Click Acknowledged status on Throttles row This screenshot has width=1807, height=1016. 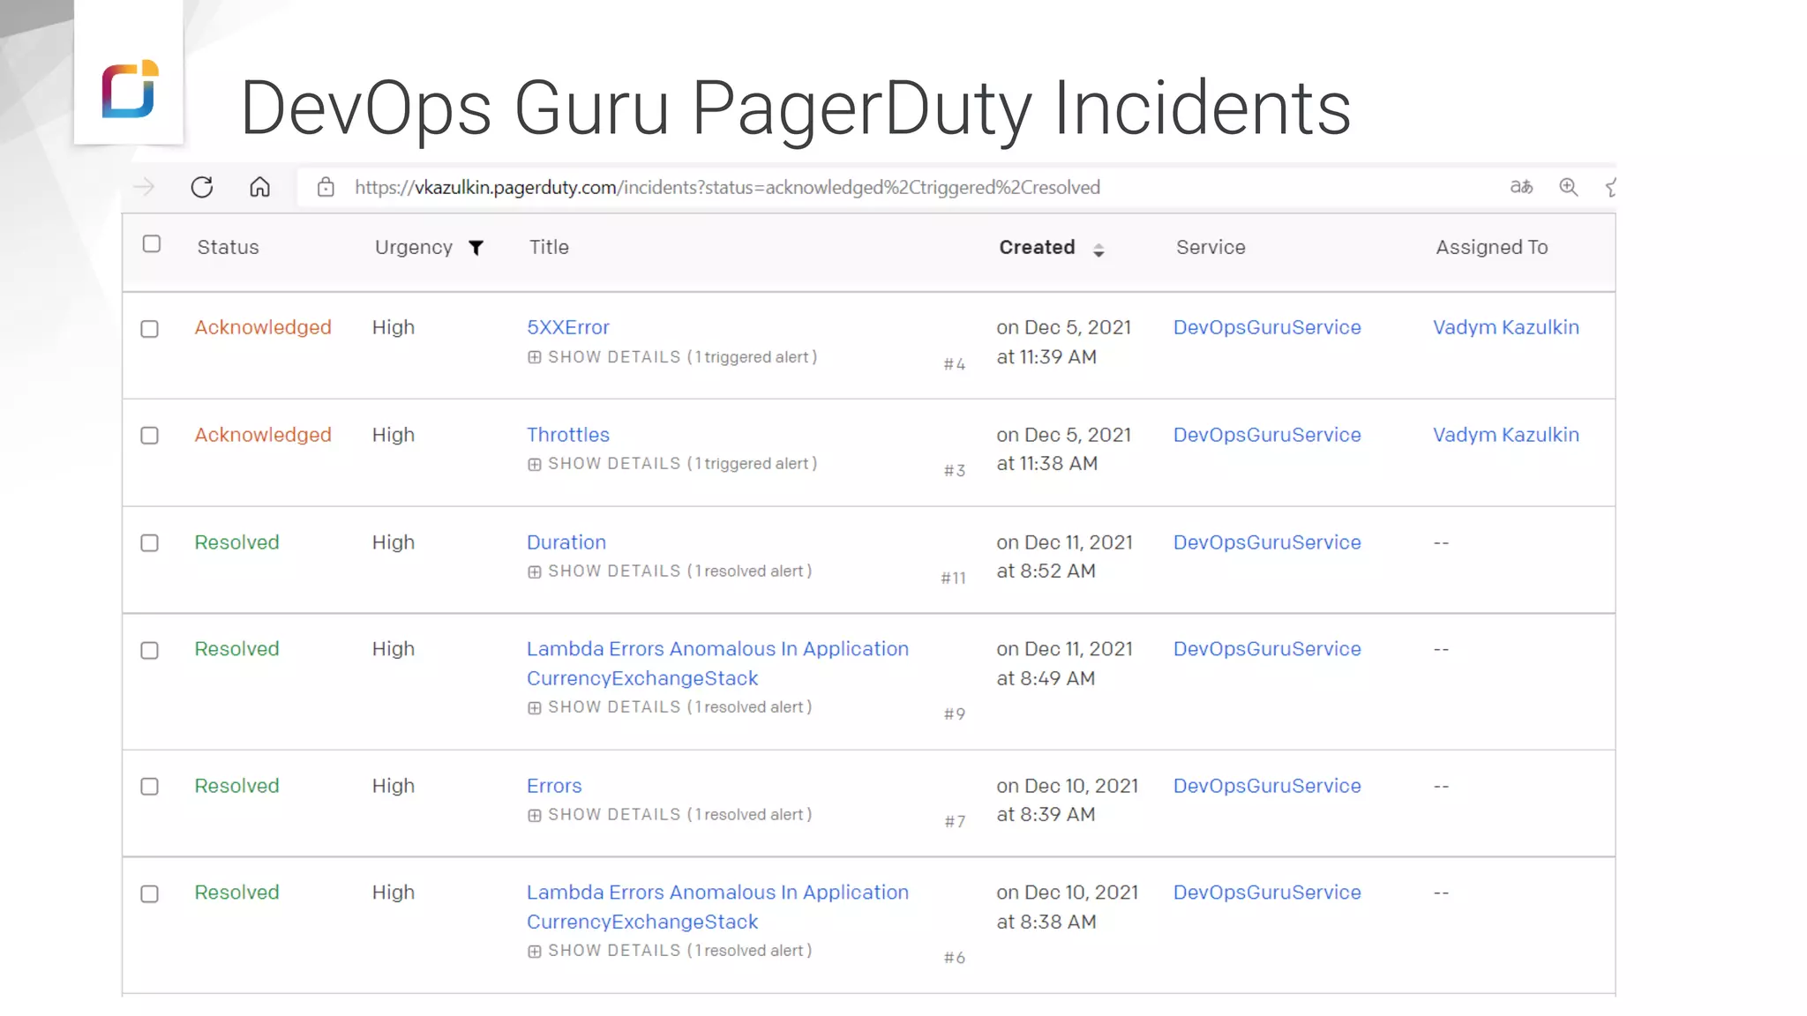[263, 435]
